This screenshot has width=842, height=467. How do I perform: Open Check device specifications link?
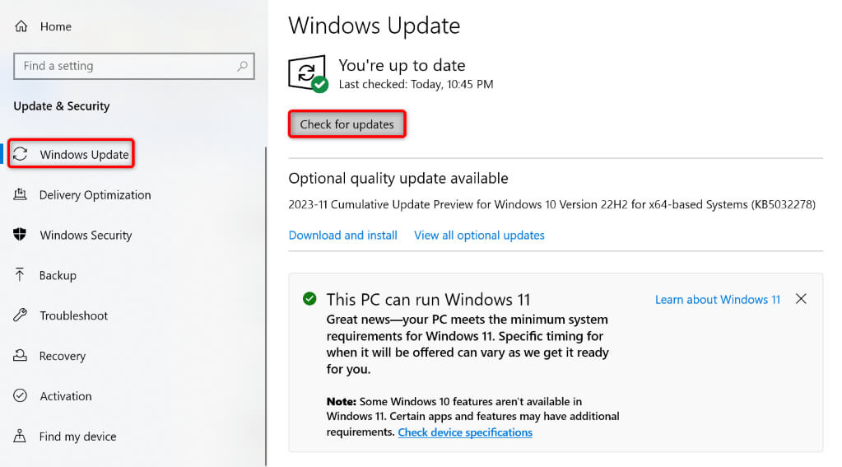[x=465, y=432]
